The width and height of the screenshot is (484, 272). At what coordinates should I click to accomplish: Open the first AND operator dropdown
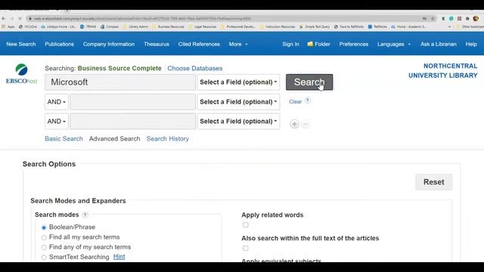tap(57, 102)
